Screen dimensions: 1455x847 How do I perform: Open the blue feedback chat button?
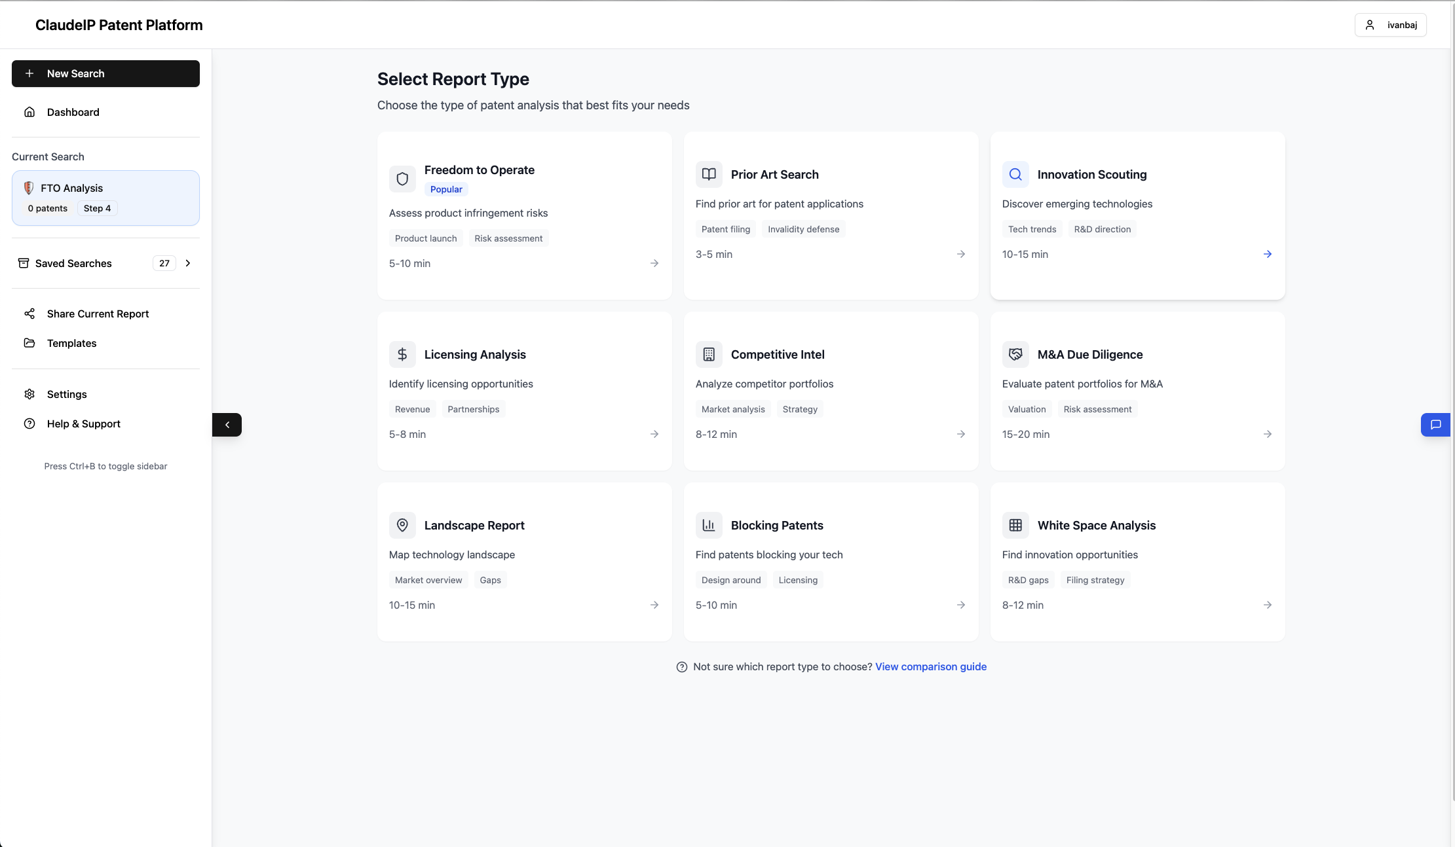1435,424
